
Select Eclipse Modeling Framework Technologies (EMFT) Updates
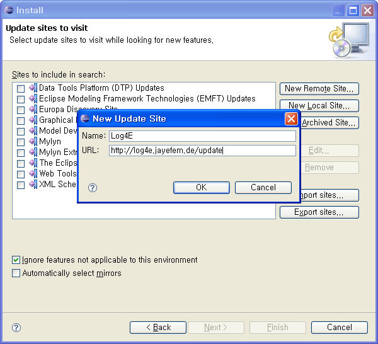tap(147, 98)
